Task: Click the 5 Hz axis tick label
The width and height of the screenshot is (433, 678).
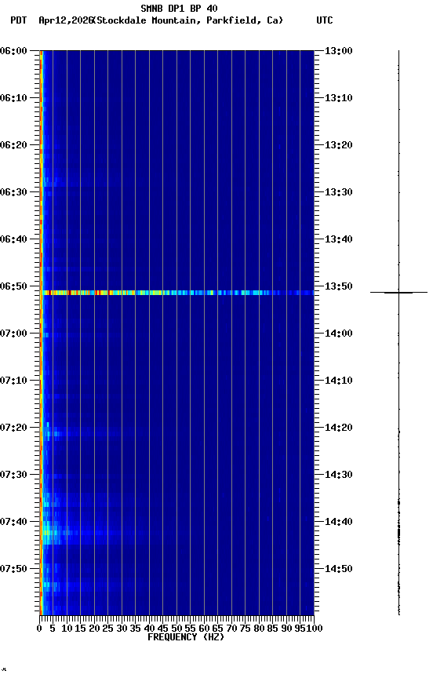Action: (53, 629)
